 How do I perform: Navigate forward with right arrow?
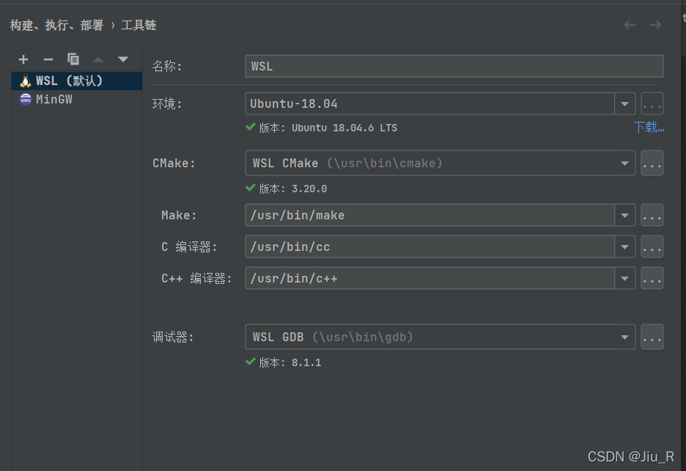[x=655, y=25]
